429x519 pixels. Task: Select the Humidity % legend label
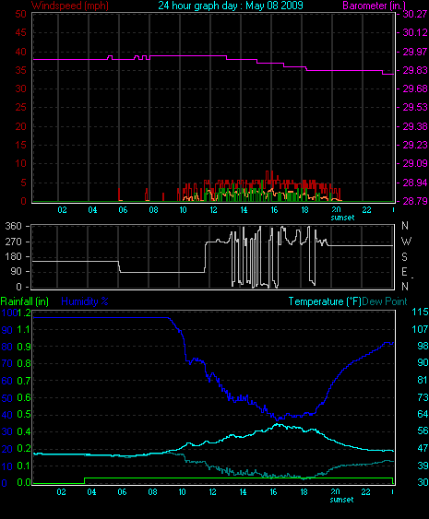pos(85,301)
